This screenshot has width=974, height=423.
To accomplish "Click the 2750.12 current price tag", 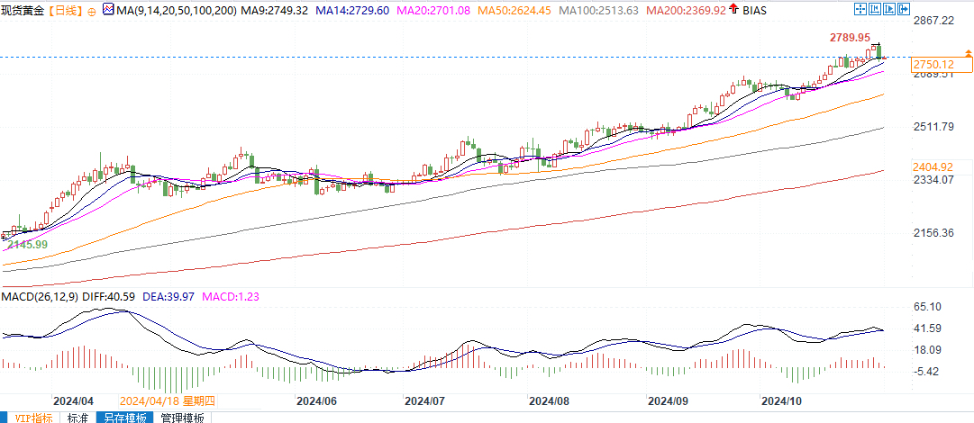I will point(932,64).
